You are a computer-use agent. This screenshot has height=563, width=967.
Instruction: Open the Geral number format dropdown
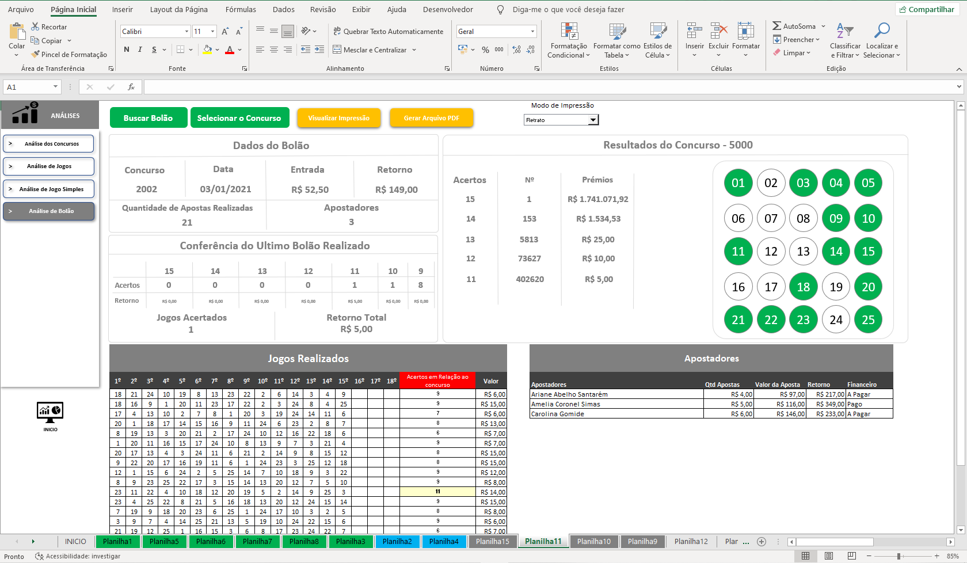tap(532, 31)
